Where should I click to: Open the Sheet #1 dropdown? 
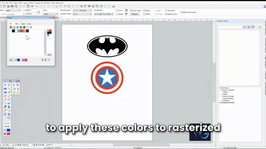point(31,145)
